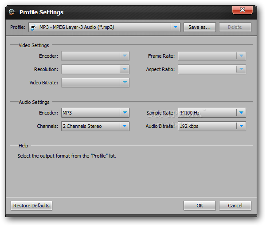Expand the Aspect Ratio dropdown
266x226 pixels.
[212, 69]
